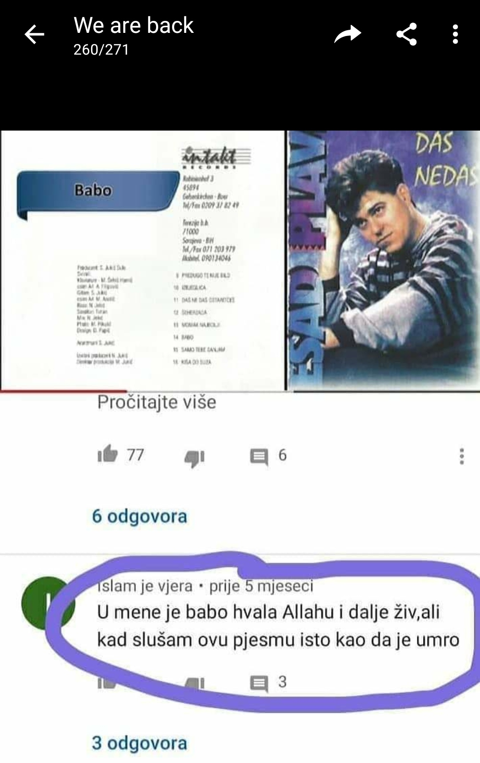Tap the forward arrow icon
Screen dimensions: 480x763
click(x=348, y=34)
